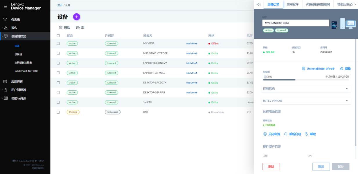358x174 pixels.
Task: Click the 帮助与资源 book icon
Action: 6,98
